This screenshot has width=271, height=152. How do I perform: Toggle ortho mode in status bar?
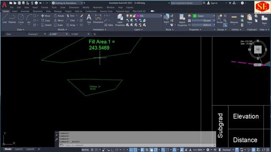(x=112, y=150)
